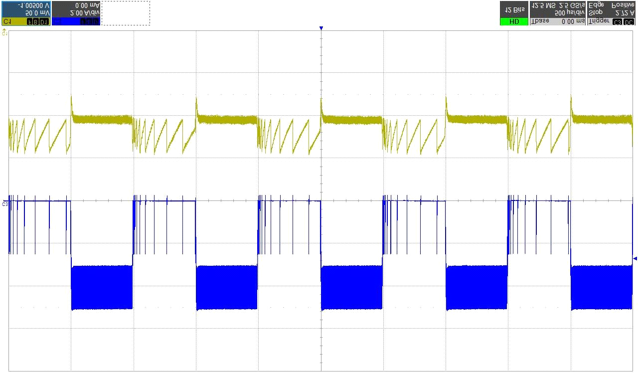Select the trigger delay marker atop the grid
This screenshot has width=638, height=373.
321,28
